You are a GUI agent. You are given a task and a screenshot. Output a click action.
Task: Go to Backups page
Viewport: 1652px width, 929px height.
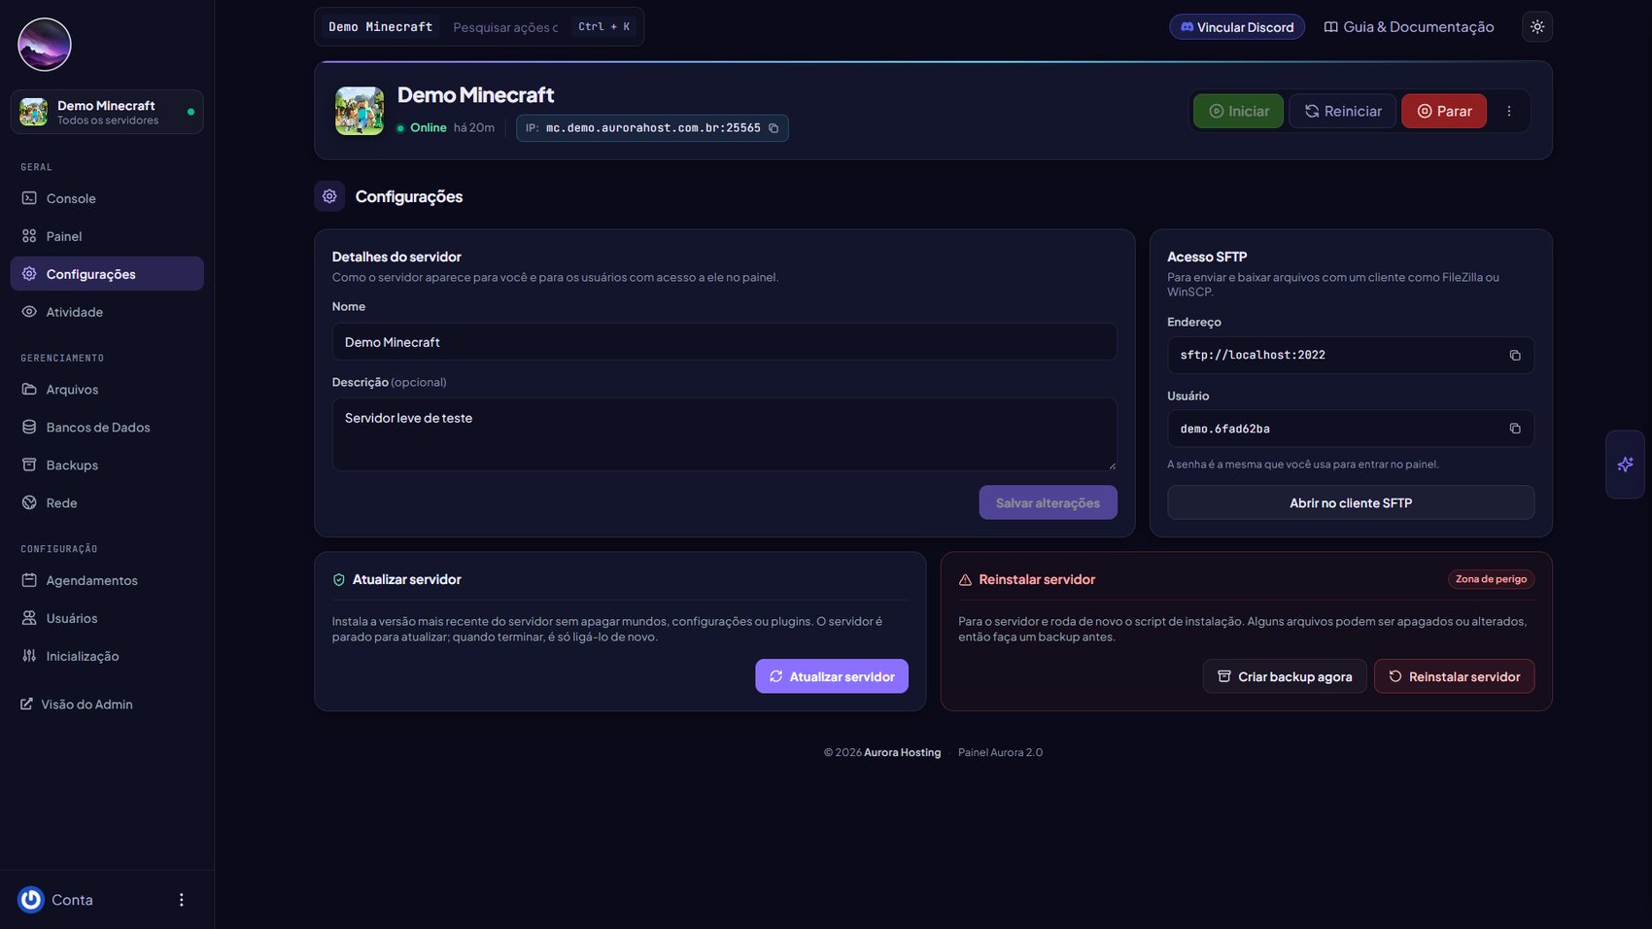[x=107, y=465]
